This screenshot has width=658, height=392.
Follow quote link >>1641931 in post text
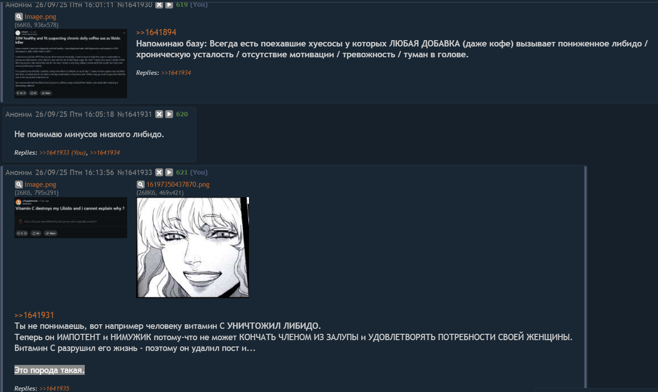click(x=34, y=315)
